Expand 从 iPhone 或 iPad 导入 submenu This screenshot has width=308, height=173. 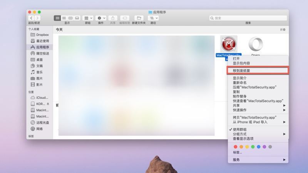[x=258, y=122]
